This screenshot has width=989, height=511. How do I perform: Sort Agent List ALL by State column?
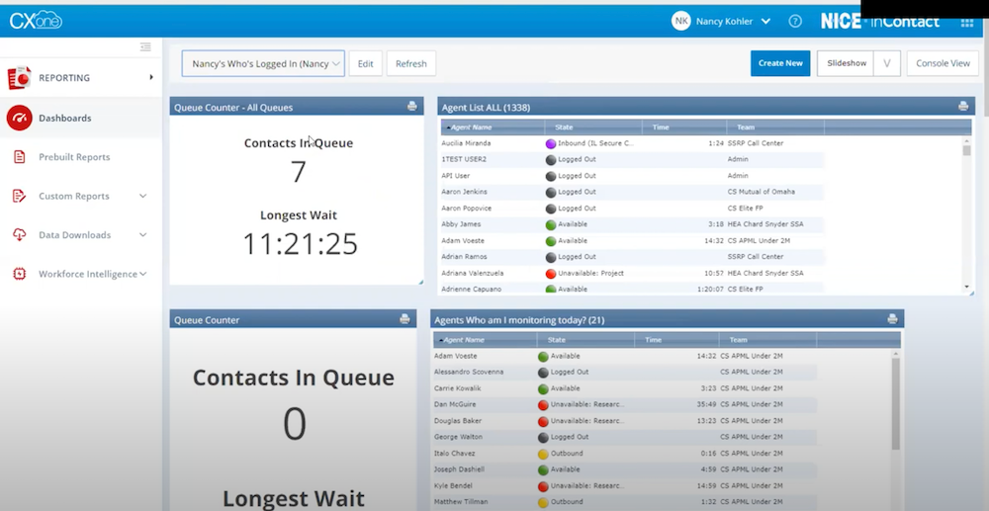pos(593,128)
